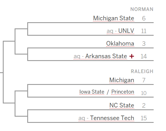Click the aq label before UNLV
Screen dimensions: 166x131
[x=110, y=31]
